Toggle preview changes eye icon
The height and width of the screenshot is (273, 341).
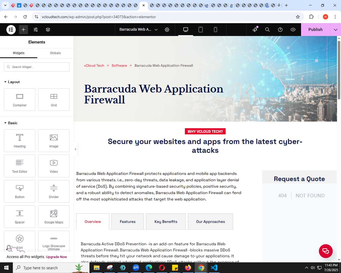tap(293, 30)
